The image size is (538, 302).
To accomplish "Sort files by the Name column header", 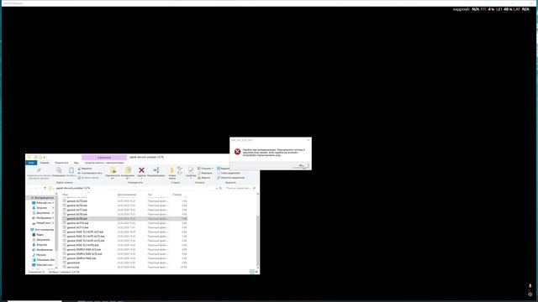I will (x=66, y=195).
